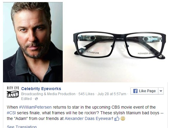Screen dimensions: 170x128
Task: Click the July 28 at 5:57am timestamp
Action: 112,94
